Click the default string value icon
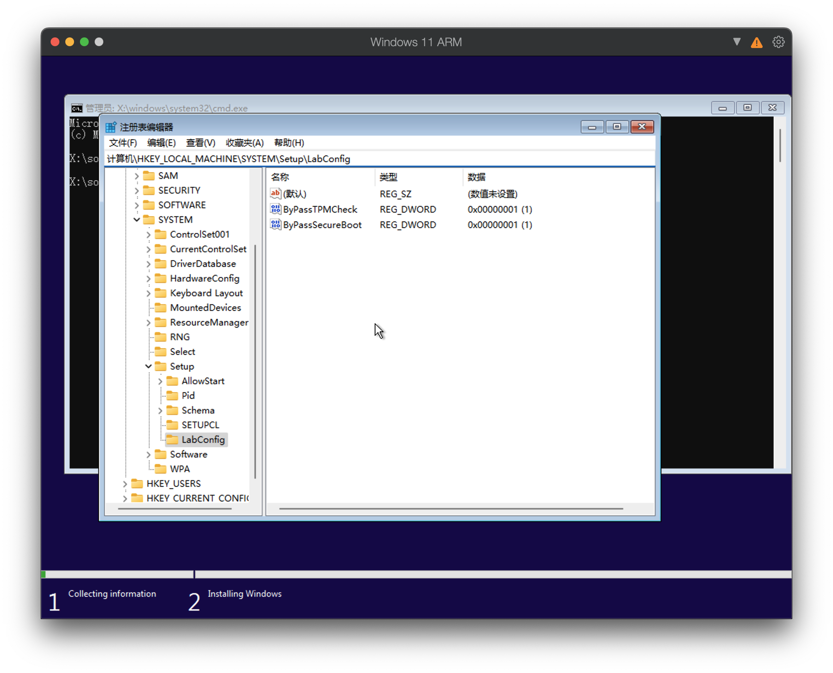The width and height of the screenshot is (833, 673). point(275,194)
